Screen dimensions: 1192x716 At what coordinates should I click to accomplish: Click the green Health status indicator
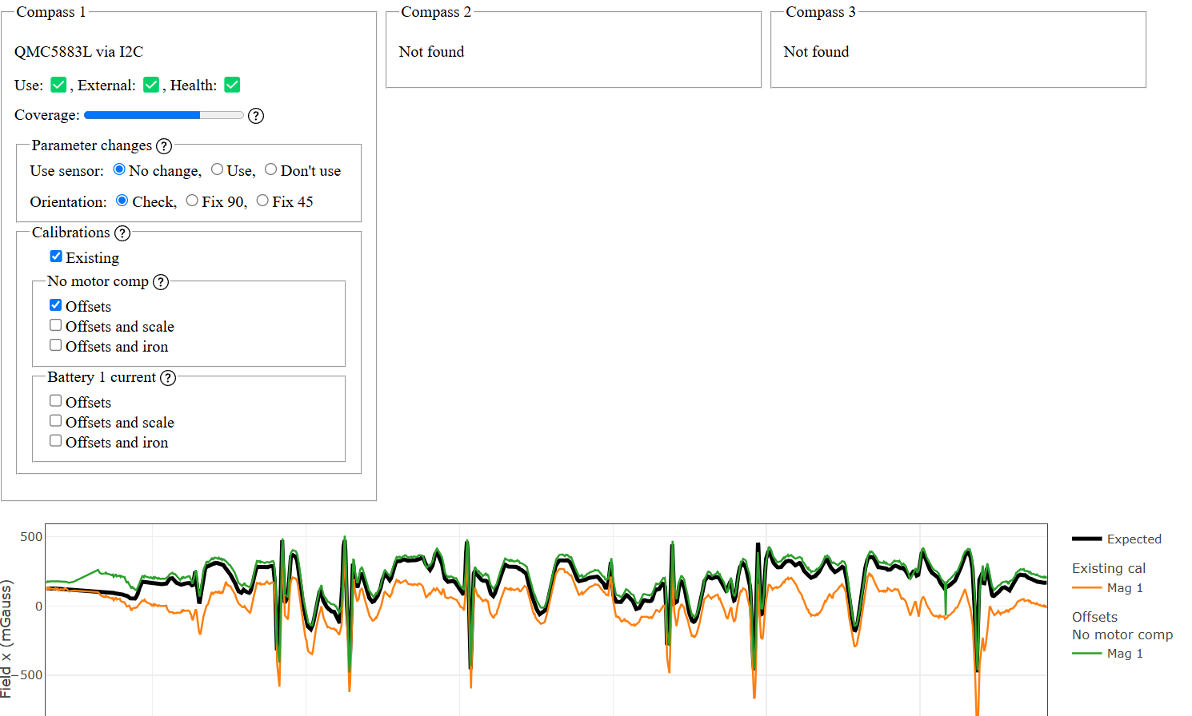pyautogui.click(x=233, y=85)
